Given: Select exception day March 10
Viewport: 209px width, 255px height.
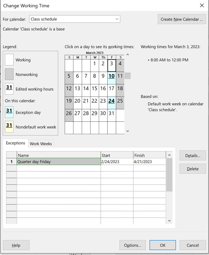Looking at the screenshot, I should (x=111, y=78).
